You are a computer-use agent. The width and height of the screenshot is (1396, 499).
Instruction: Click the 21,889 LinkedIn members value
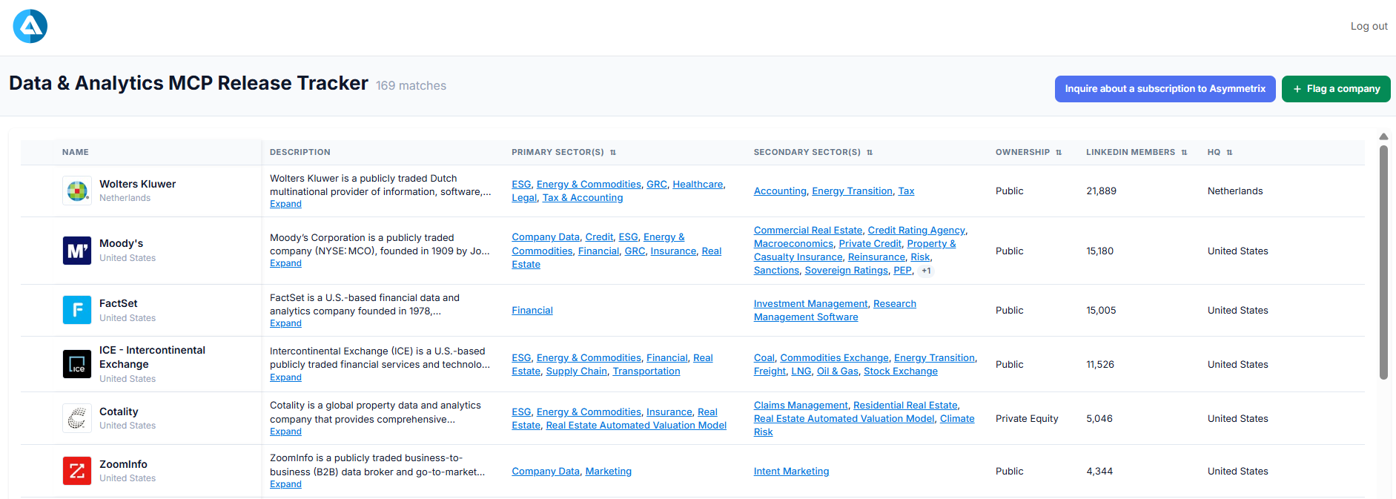(x=1101, y=191)
